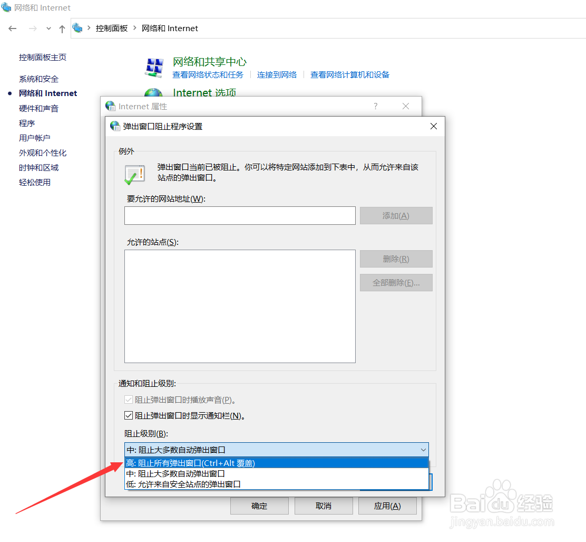Image resolution: width=586 pixels, height=542 pixels.
Task: Click the Internet 属性 title bar globe icon
Action: pos(110,106)
